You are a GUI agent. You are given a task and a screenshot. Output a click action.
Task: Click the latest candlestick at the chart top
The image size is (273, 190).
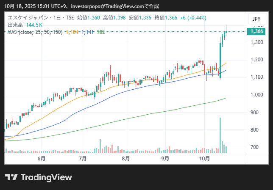(x=226, y=33)
